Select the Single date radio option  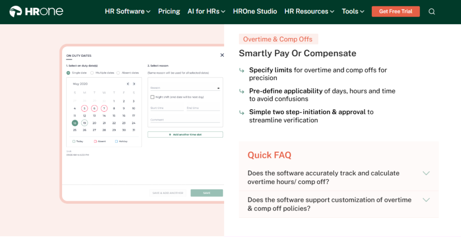point(68,73)
